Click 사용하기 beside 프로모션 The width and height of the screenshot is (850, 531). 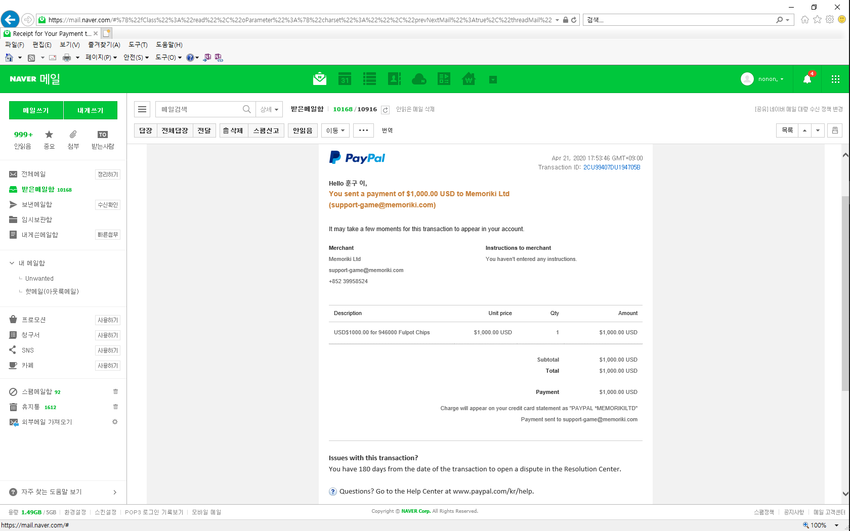coord(108,320)
